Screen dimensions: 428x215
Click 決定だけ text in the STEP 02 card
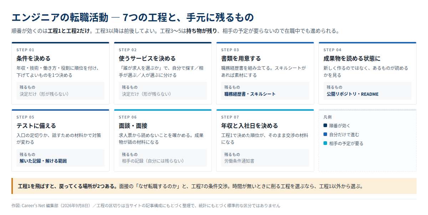pyautogui.click(x=131, y=94)
